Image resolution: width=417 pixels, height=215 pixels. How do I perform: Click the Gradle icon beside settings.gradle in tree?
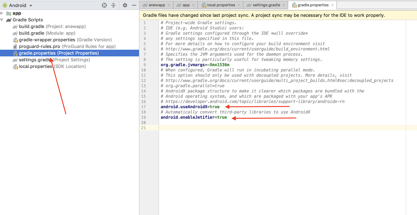pos(15,60)
